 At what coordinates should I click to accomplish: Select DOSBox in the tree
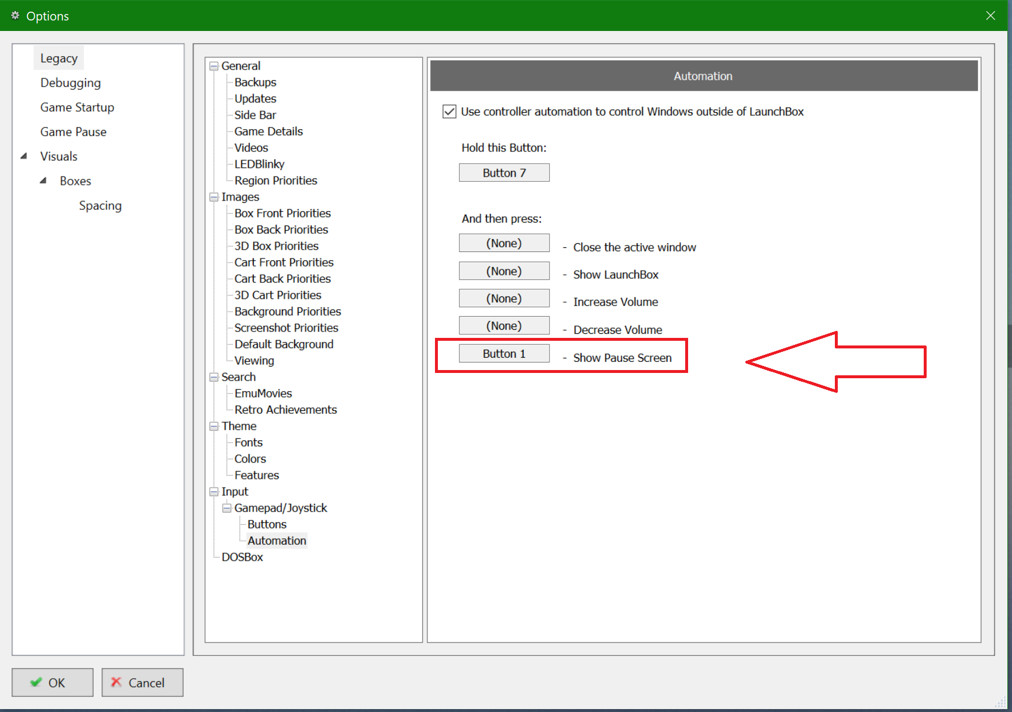coord(242,557)
